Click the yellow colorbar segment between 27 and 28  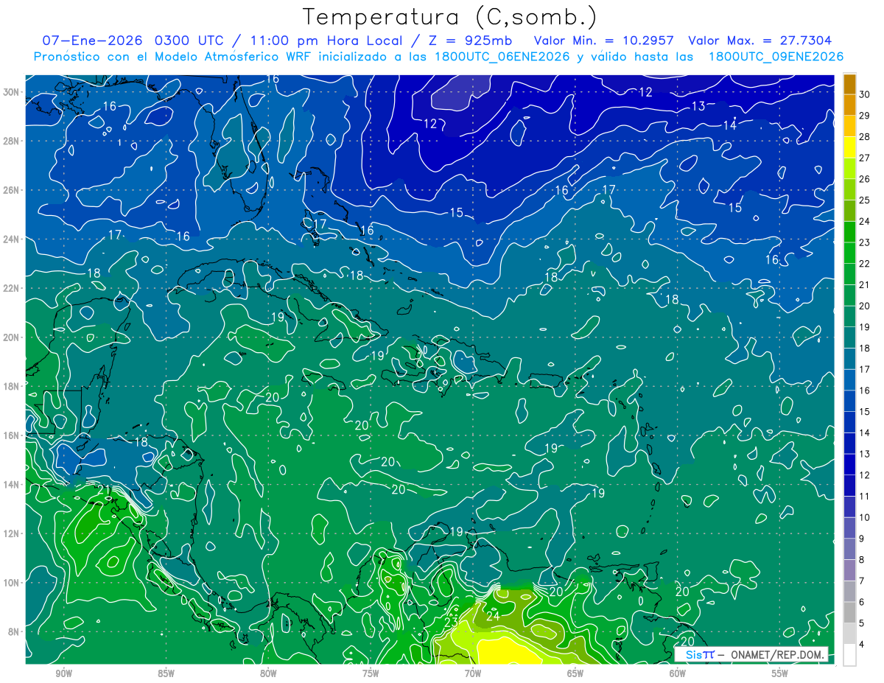tap(849, 147)
